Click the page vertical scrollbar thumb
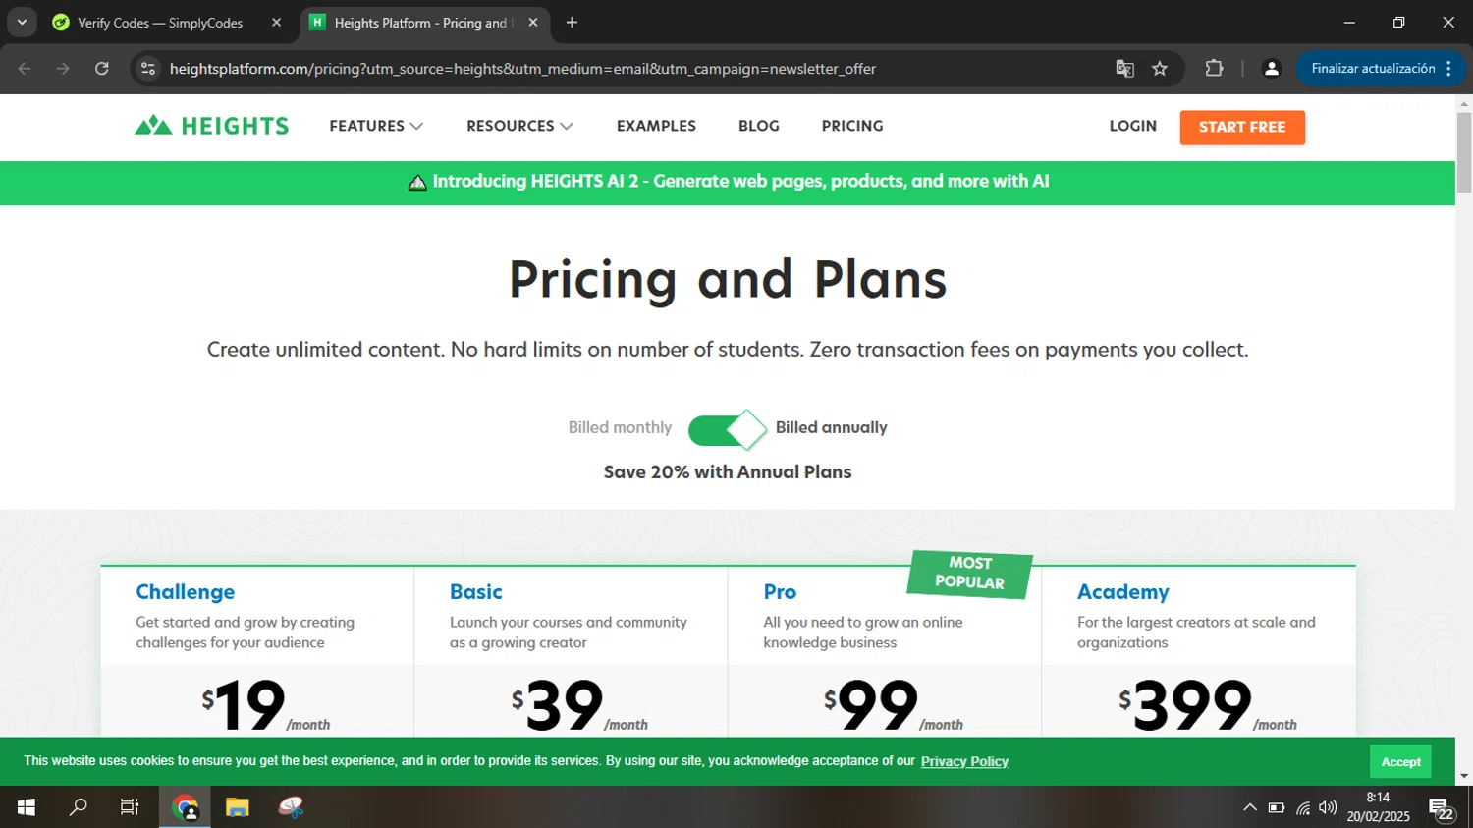The image size is (1473, 828). click(1464, 152)
